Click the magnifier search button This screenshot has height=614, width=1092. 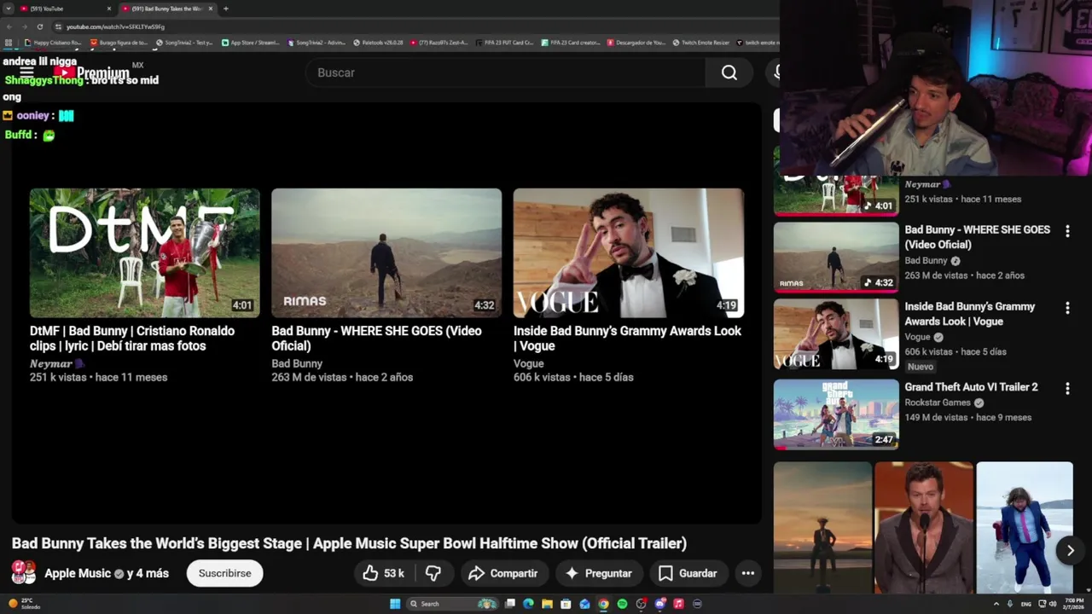coord(729,72)
